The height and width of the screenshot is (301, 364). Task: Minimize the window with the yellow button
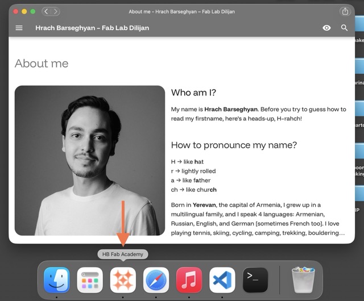pos(24,11)
